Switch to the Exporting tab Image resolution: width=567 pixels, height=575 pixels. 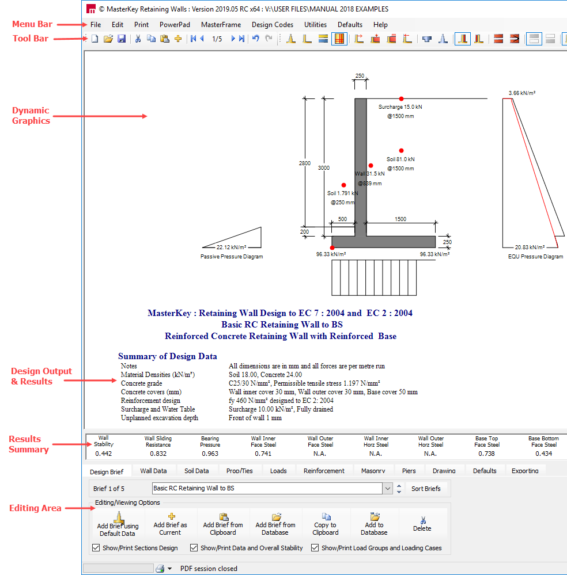point(525,471)
